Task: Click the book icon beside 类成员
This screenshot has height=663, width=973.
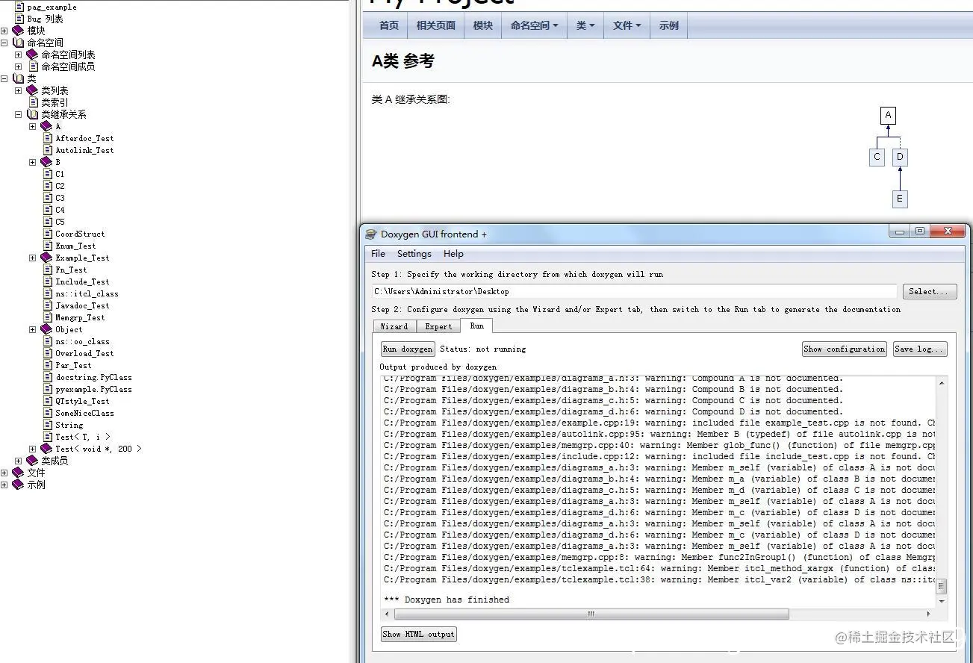Action: tap(32, 461)
